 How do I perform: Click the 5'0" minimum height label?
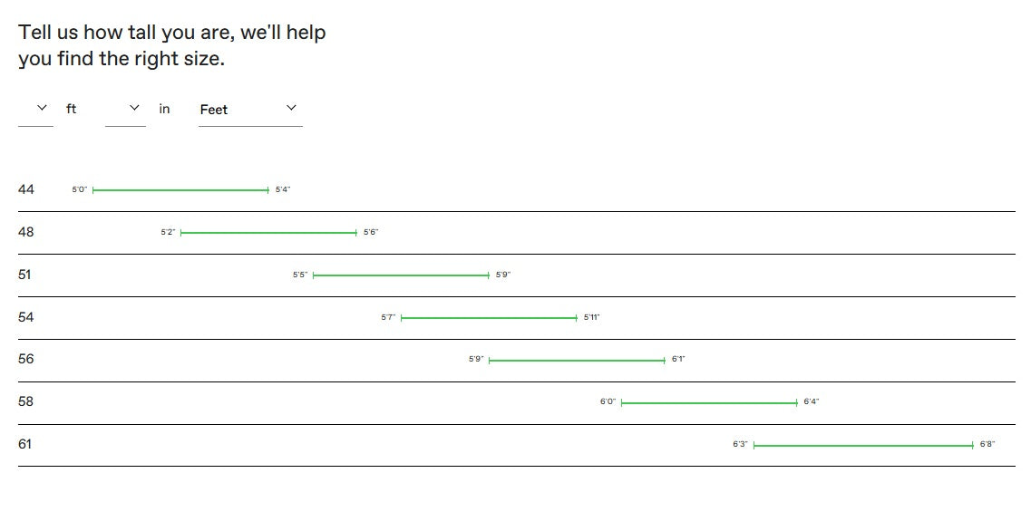pyautogui.click(x=80, y=189)
